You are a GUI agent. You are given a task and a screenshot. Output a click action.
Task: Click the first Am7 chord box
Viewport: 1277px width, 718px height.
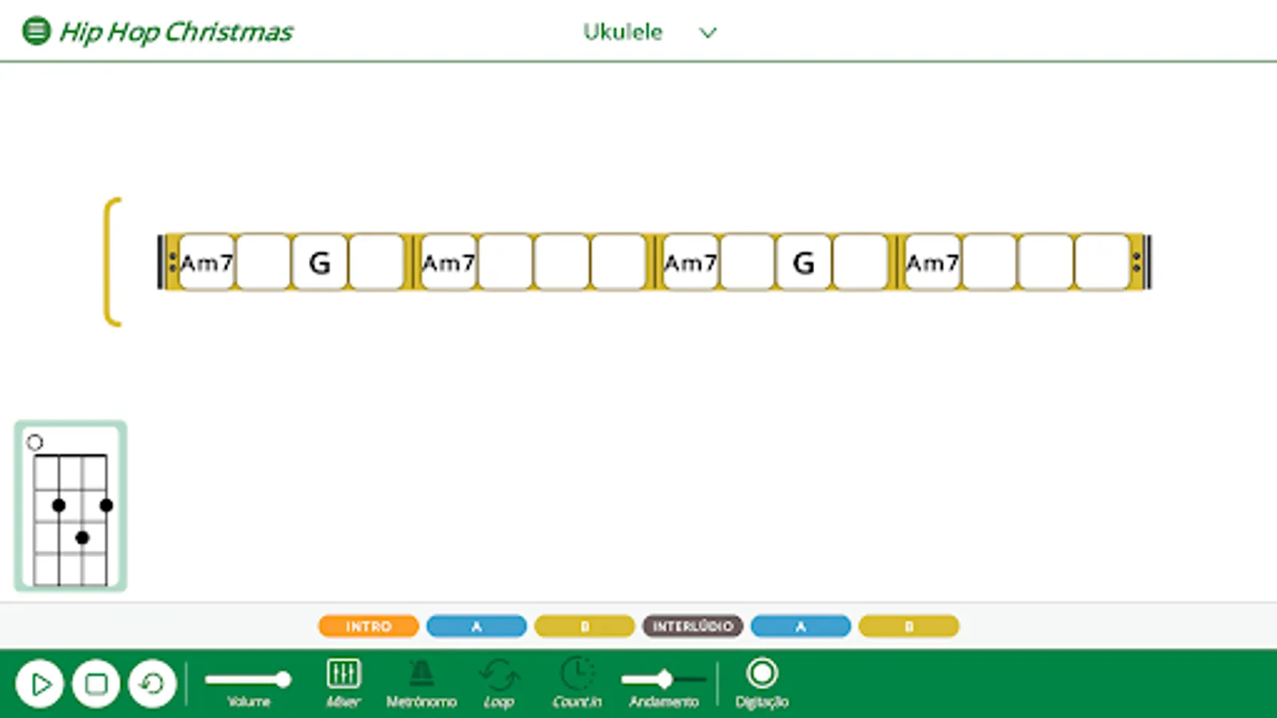pos(206,263)
